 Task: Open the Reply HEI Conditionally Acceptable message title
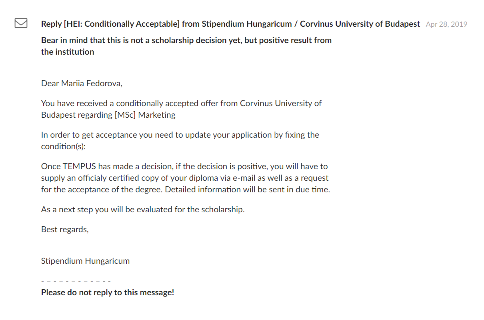(x=230, y=24)
